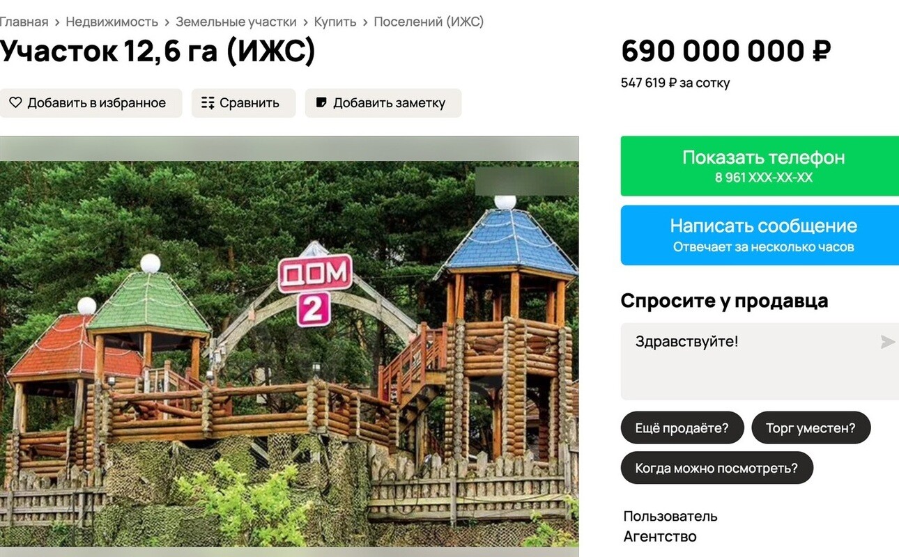The width and height of the screenshot is (899, 557).
Task: Select Когда можно посмотреть? suggestion
Action: [x=717, y=468]
